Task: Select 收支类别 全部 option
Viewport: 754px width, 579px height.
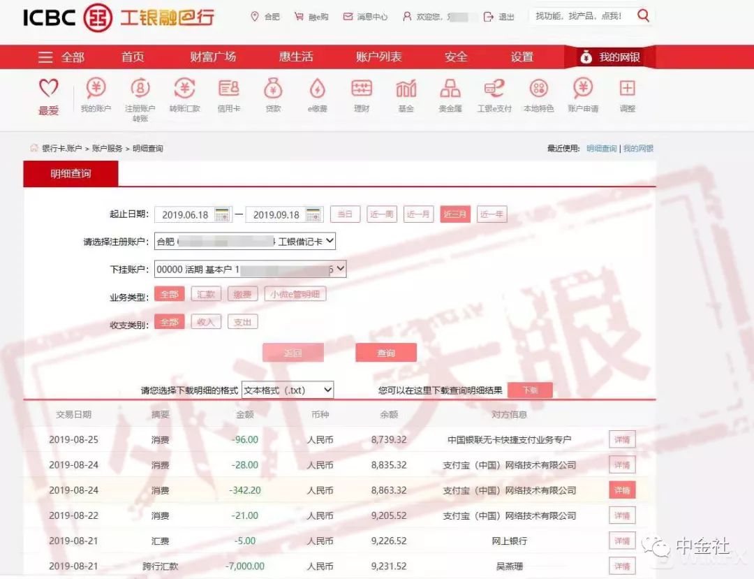Action: click(169, 322)
